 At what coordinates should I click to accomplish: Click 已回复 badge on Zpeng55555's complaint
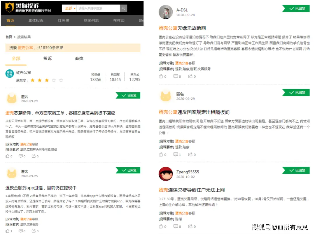click(296, 170)
